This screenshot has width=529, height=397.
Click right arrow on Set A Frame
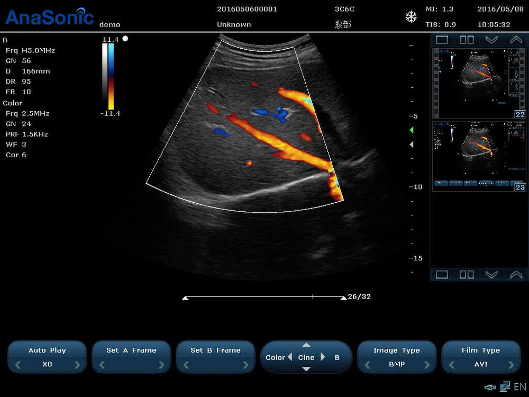tap(161, 365)
